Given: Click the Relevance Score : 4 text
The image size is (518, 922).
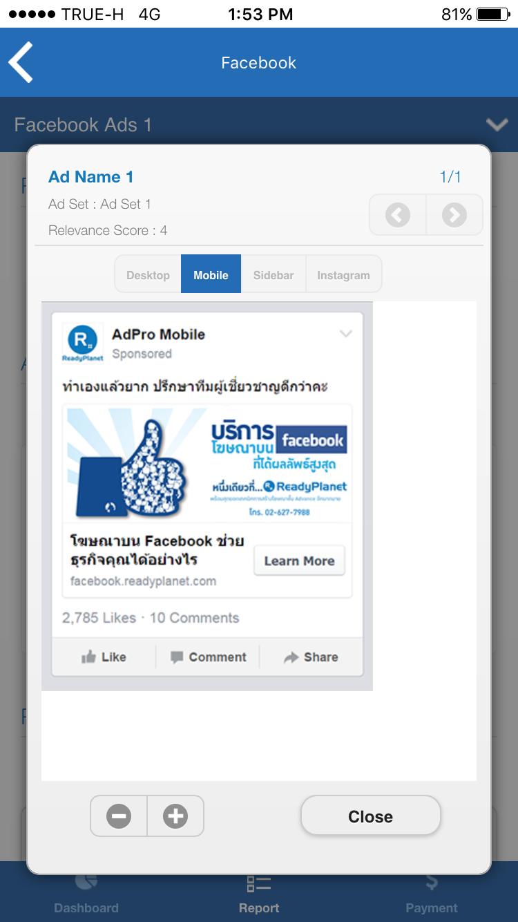Looking at the screenshot, I should 108,230.
